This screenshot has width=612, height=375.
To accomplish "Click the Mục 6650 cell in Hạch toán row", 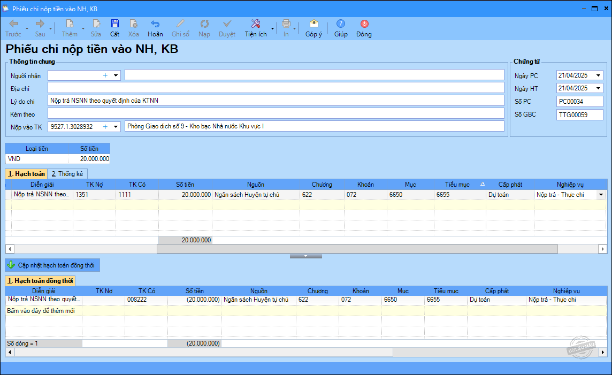I will (x=410, y=194).
